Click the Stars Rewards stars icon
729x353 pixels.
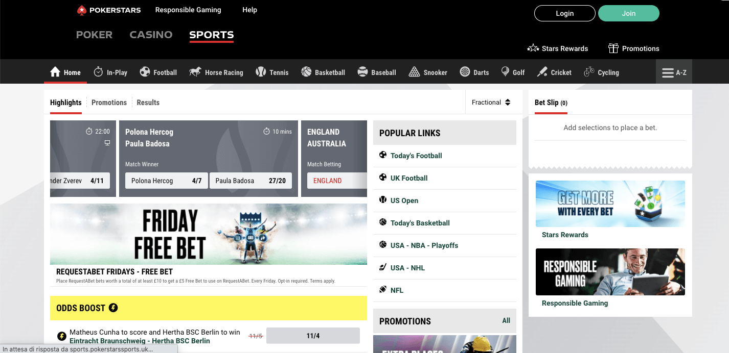click(533, 48)
